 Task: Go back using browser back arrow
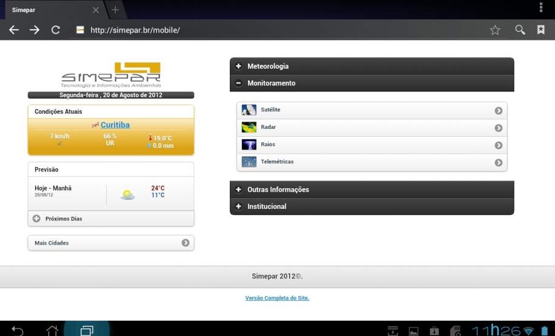[14, 30]
